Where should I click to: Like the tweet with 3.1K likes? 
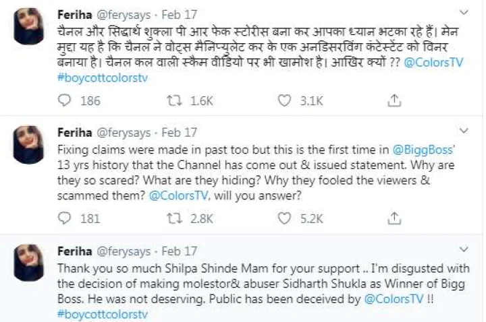coord(286,101)
